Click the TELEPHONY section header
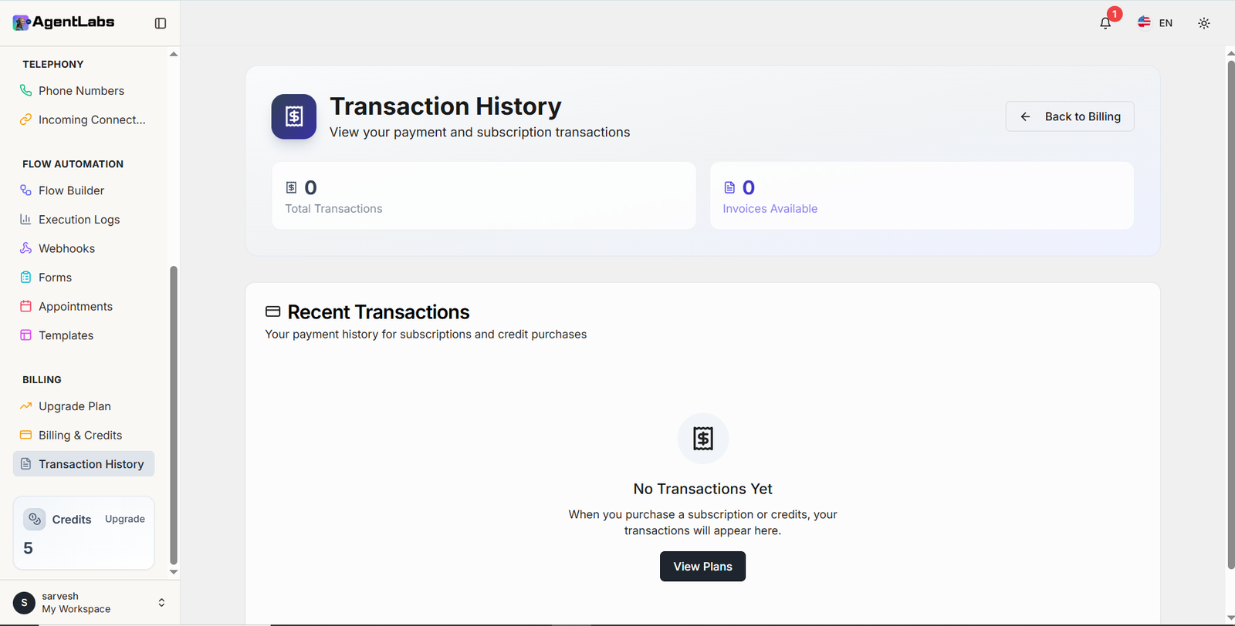Viewport: 1235px width, 626px height. tap(53, 64)
